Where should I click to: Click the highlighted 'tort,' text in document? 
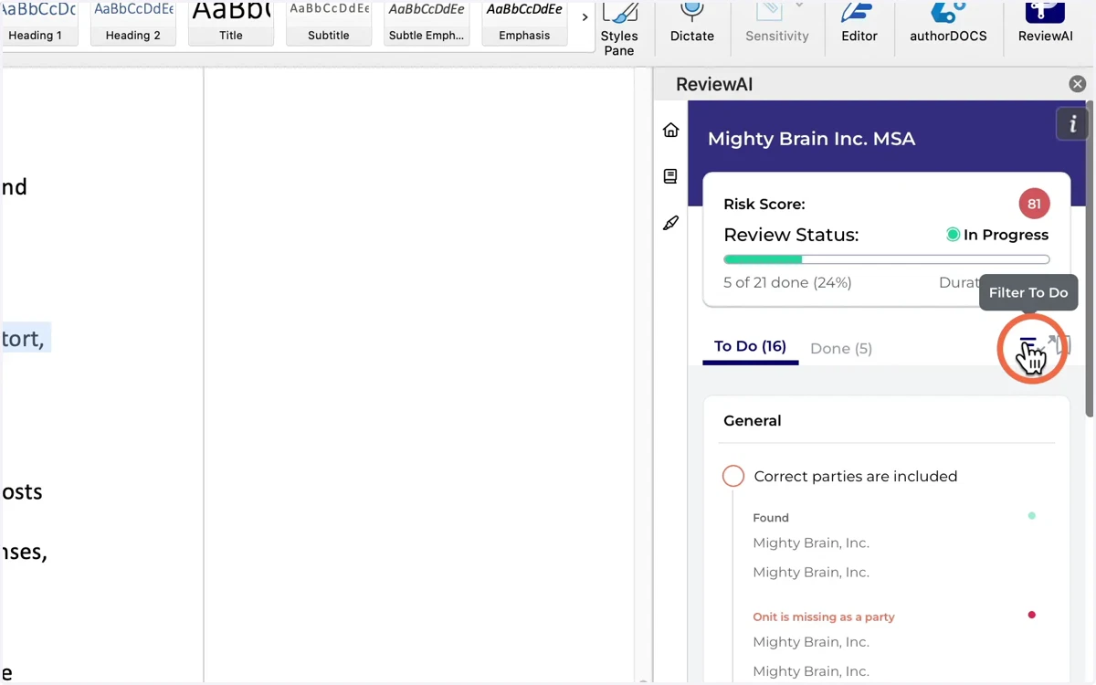25,339
